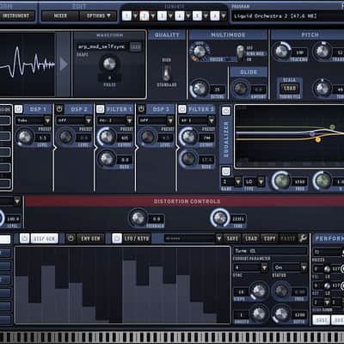Click the Distortion feedback knob

[x=138, y=218]
